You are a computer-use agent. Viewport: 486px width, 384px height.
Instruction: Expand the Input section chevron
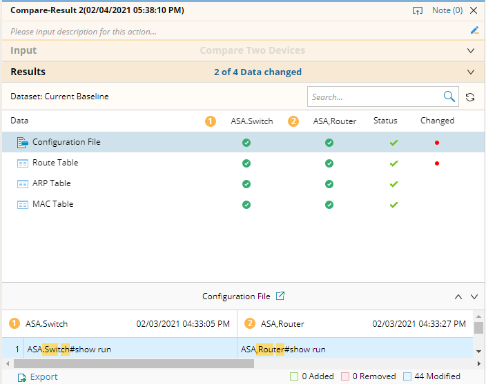point(471,51)
